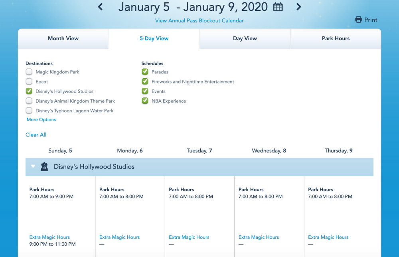Click the printer icon

358,20
